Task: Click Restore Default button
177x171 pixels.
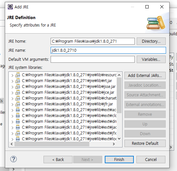Action: coord(145,144)
